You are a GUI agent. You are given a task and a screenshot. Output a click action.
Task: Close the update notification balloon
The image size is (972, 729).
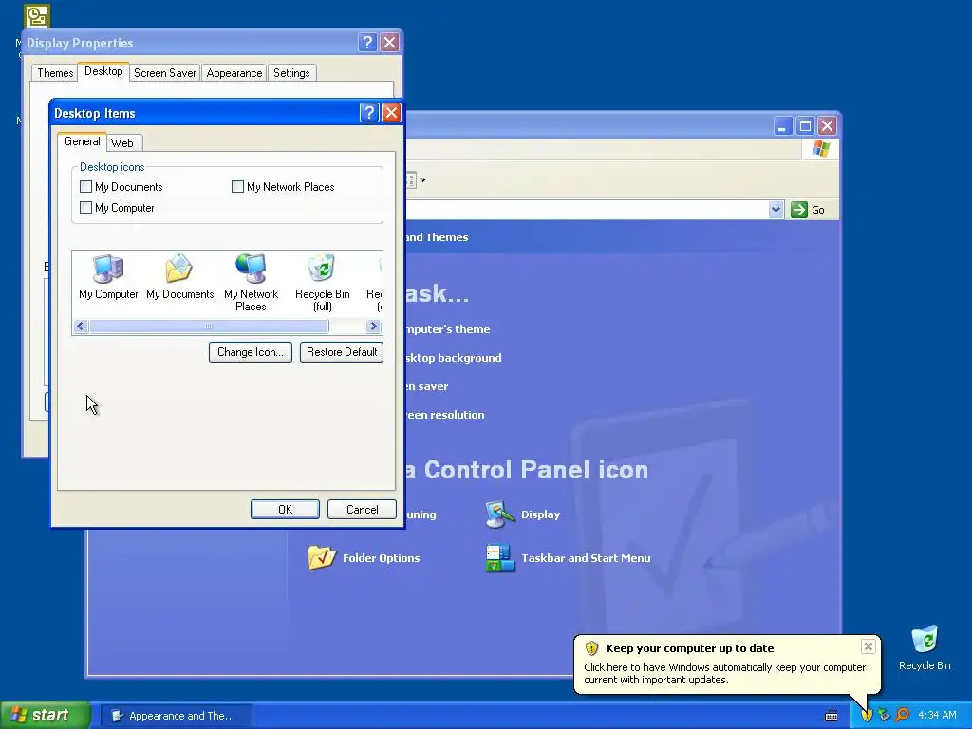pyautogui.click(x=868, y=646)
